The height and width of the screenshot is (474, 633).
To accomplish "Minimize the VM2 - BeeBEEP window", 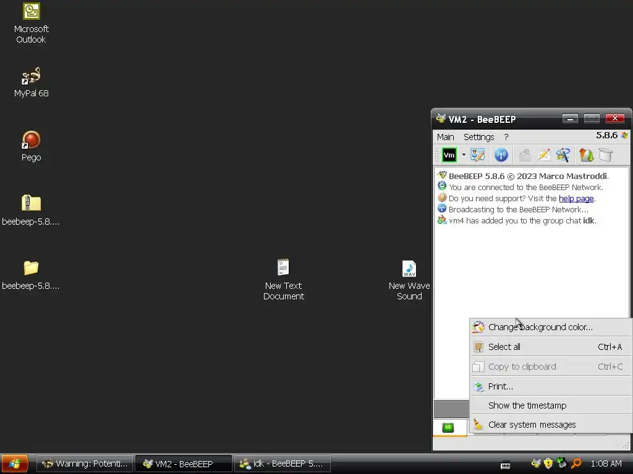I will coord(570,118).
